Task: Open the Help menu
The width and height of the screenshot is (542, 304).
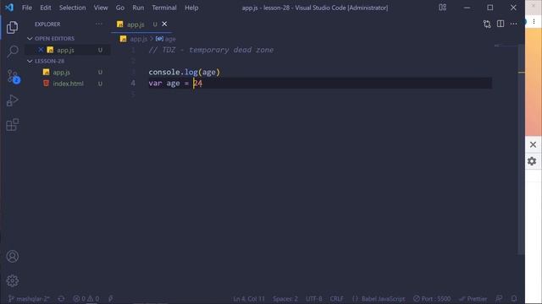Action: 191,8
